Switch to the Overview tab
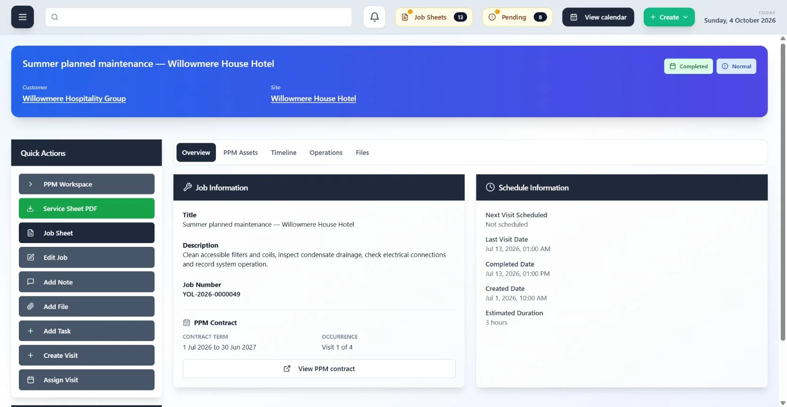Screen dimensions: 787x407 196,153
